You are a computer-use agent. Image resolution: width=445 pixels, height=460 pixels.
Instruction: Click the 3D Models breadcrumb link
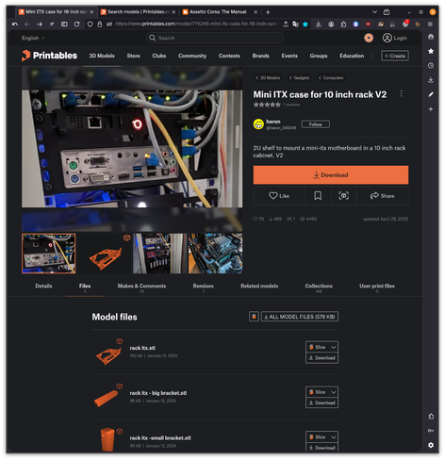pos(268,77)
